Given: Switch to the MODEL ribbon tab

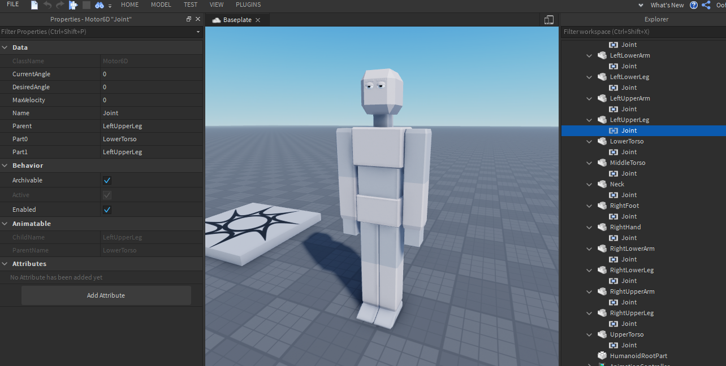Looking at the screenshot, I should click(x=161, y=5).
